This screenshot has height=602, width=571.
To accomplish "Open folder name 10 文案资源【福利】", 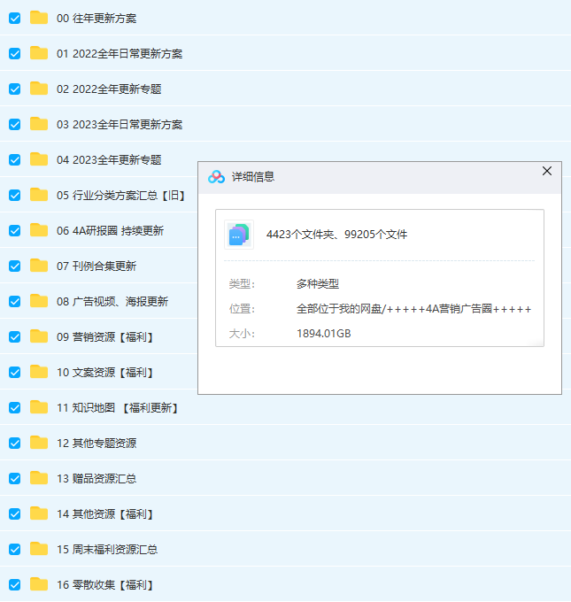I will 106,373.
